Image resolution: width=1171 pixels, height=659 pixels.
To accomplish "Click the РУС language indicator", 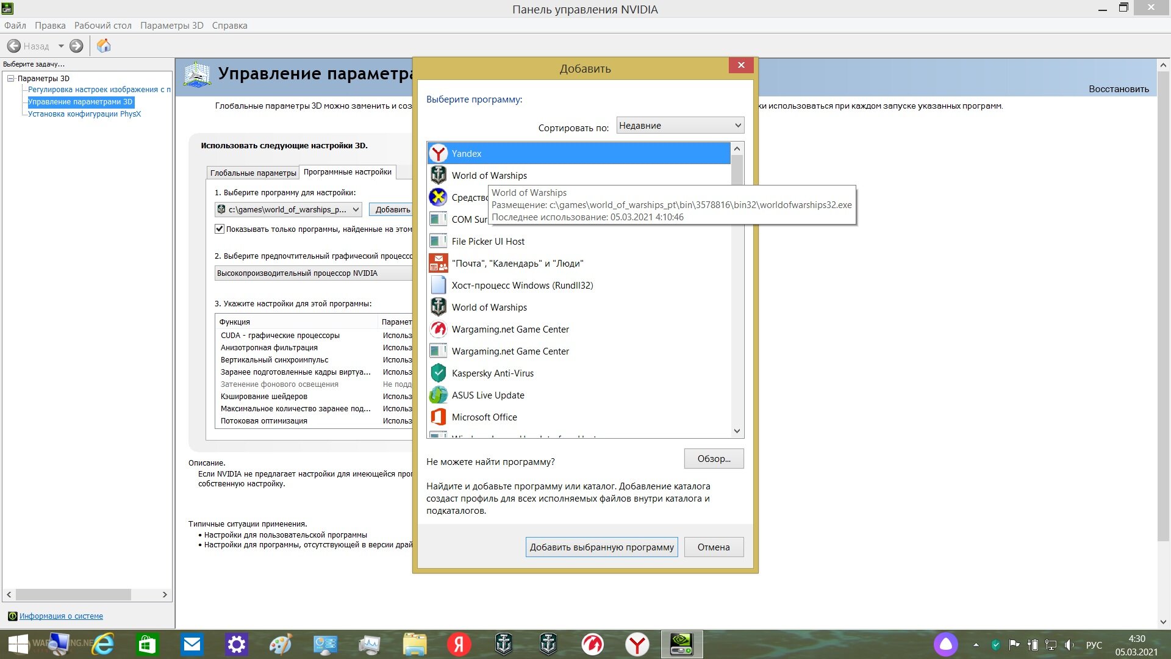I will pyautogui.click(x=1094, y=645).
